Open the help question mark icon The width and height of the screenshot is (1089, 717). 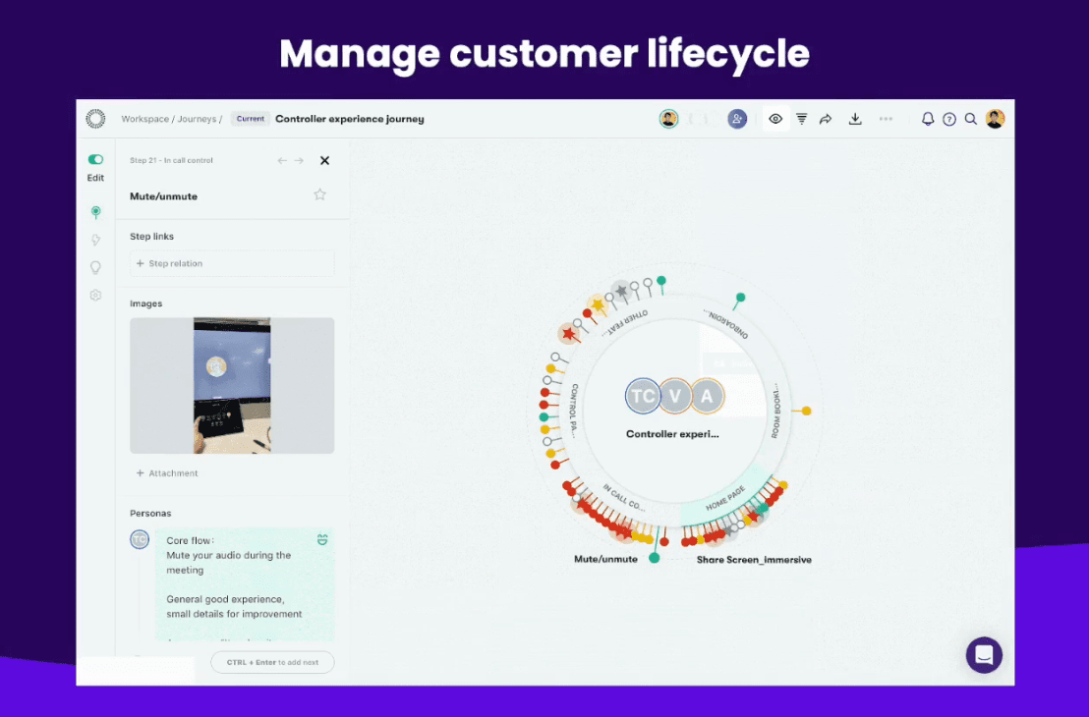(x=949, y=120)
